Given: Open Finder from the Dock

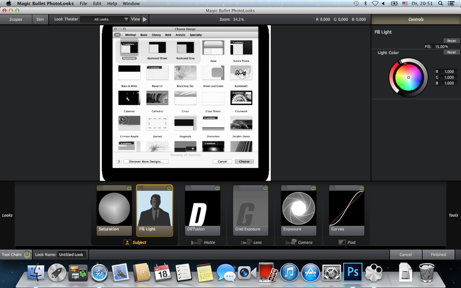Looking at the screenshot, I should coord(36,273).
